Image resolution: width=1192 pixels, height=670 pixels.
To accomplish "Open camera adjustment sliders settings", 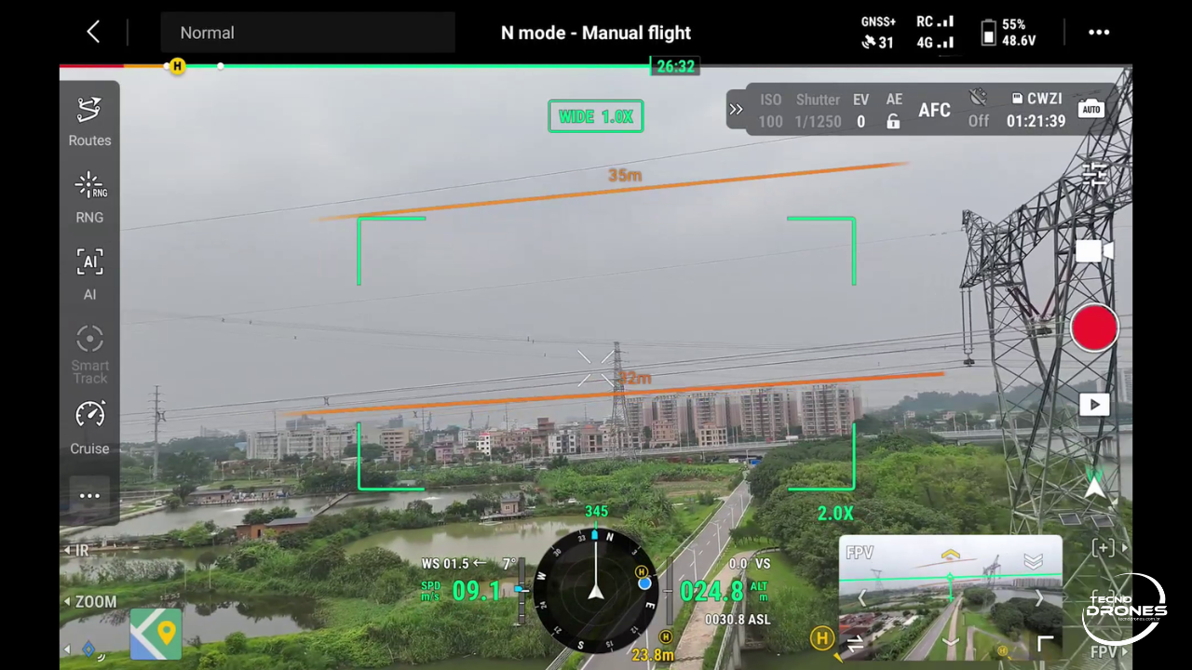I will click(x=1094, y=174).
